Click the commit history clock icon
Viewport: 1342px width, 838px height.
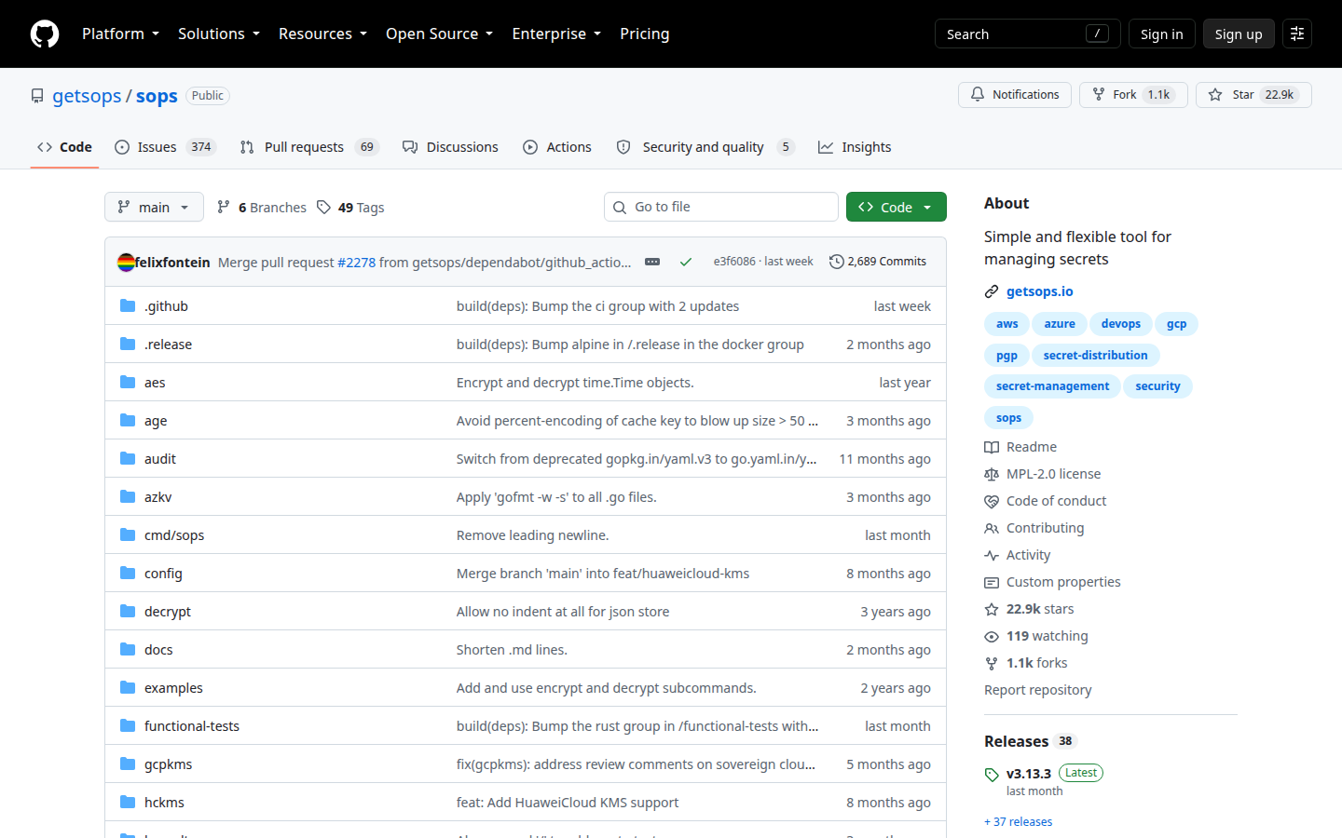click(837, 262)
